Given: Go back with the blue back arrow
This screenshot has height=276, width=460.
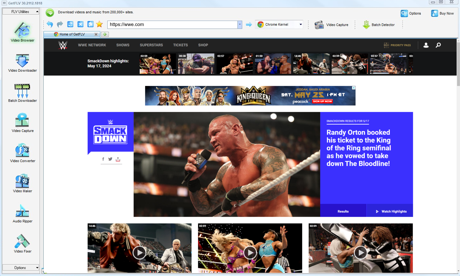Looking at the screenshot, I should pyautogui.click(x=50, y=24).
